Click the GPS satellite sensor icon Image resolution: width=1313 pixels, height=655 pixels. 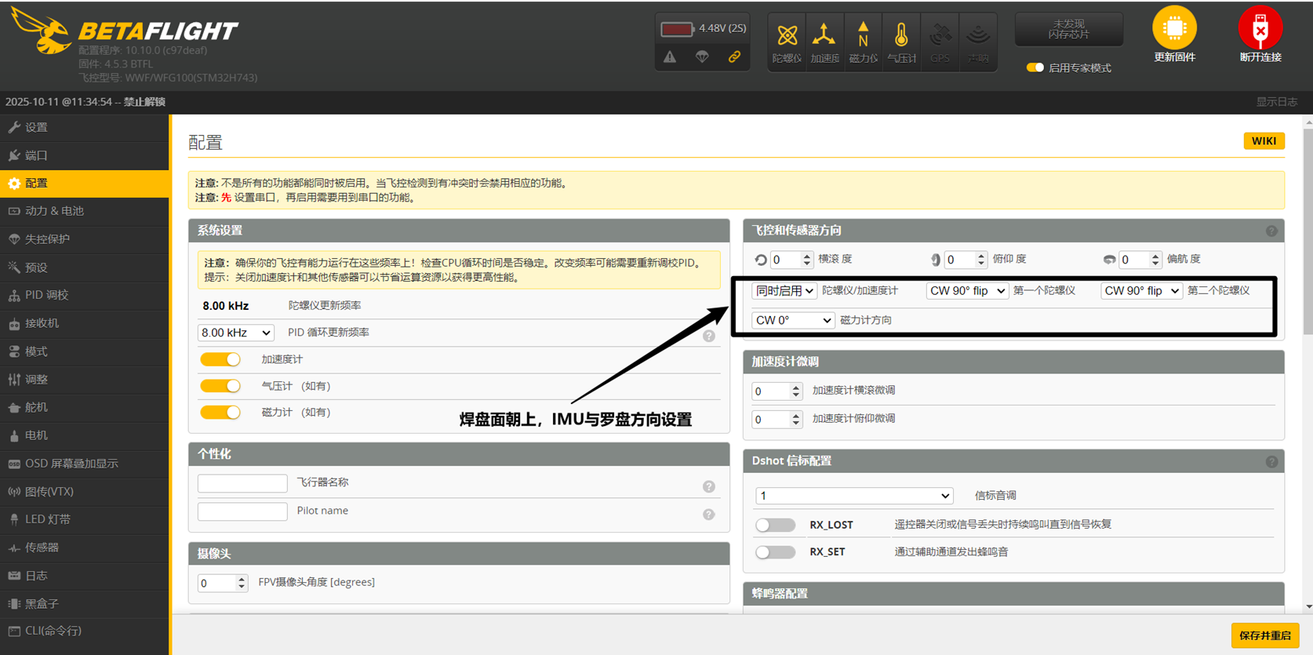940,36
